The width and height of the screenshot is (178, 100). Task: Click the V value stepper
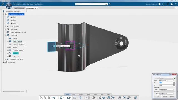pyautogui.click(x=174, y=85)
